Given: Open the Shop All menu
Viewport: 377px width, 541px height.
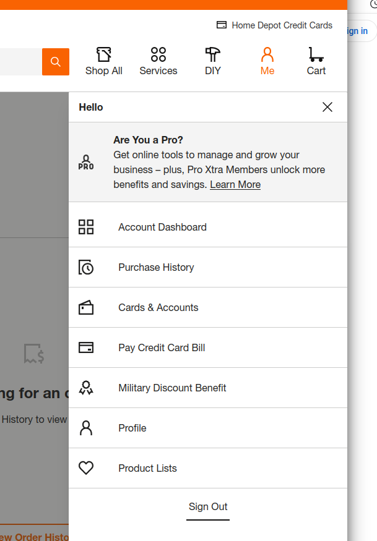Looking at the screenshot, I should [x=104, y=62].
